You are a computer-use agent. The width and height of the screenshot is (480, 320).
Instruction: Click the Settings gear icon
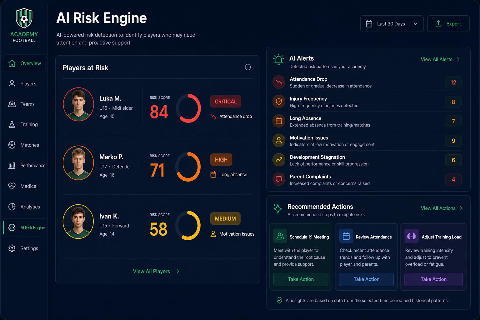[x=12, y=248]
